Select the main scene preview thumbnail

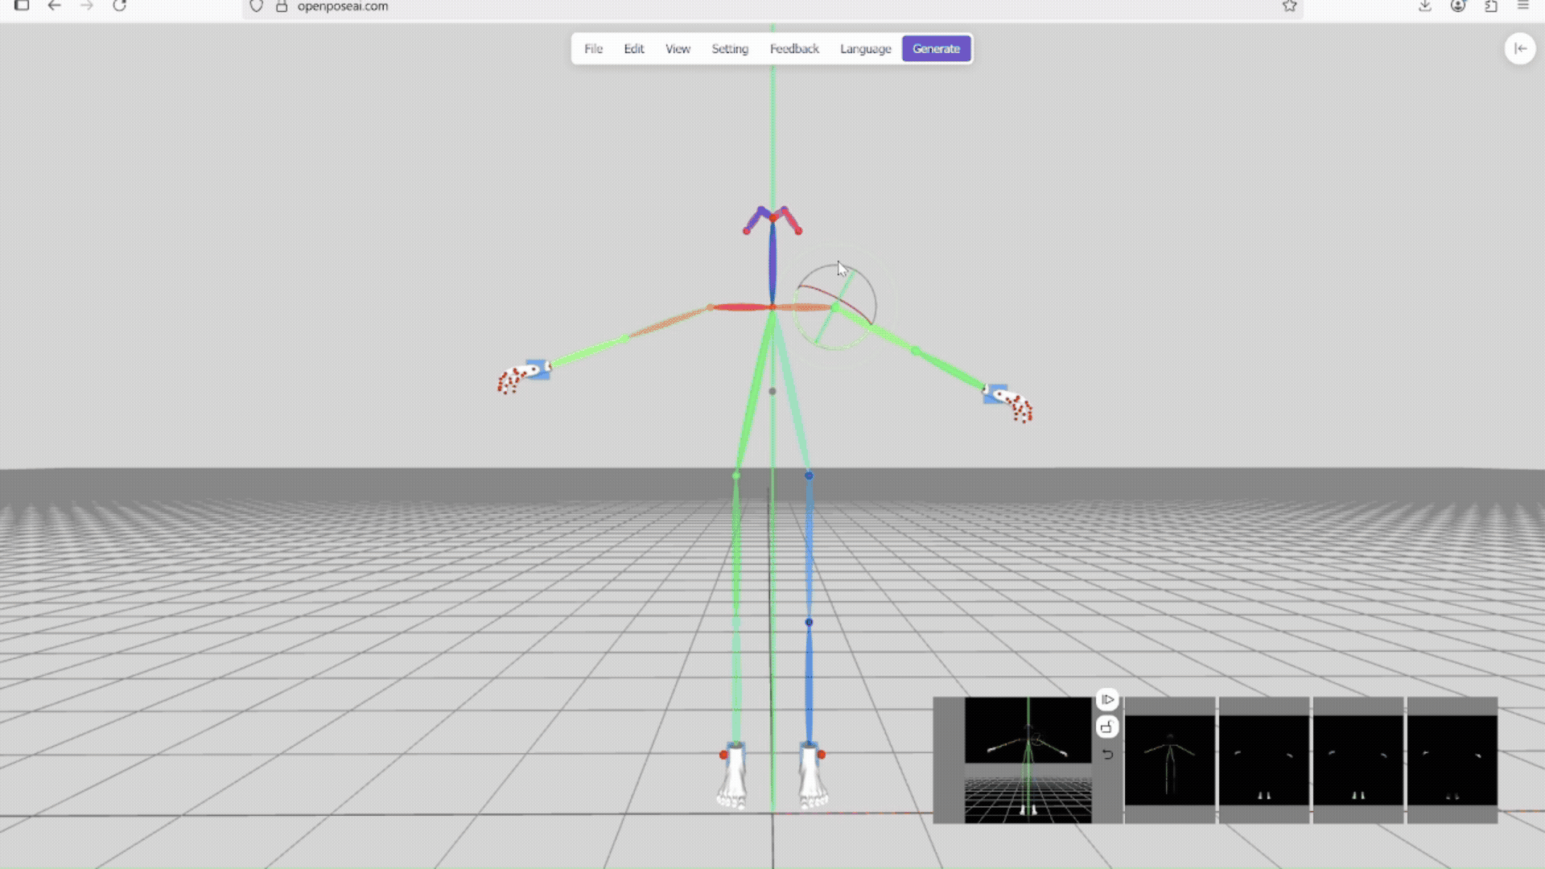click(1028, 760)
